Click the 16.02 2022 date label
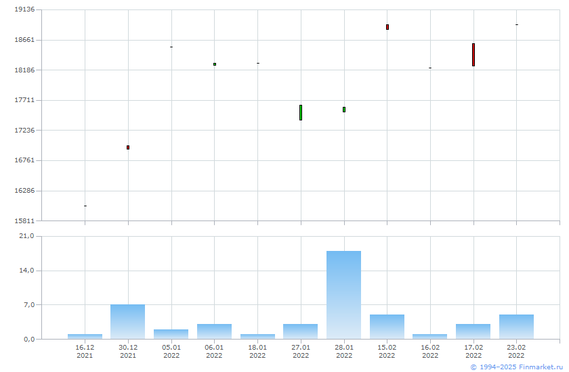This screenshot has width=569, height=372. [430, 351]
